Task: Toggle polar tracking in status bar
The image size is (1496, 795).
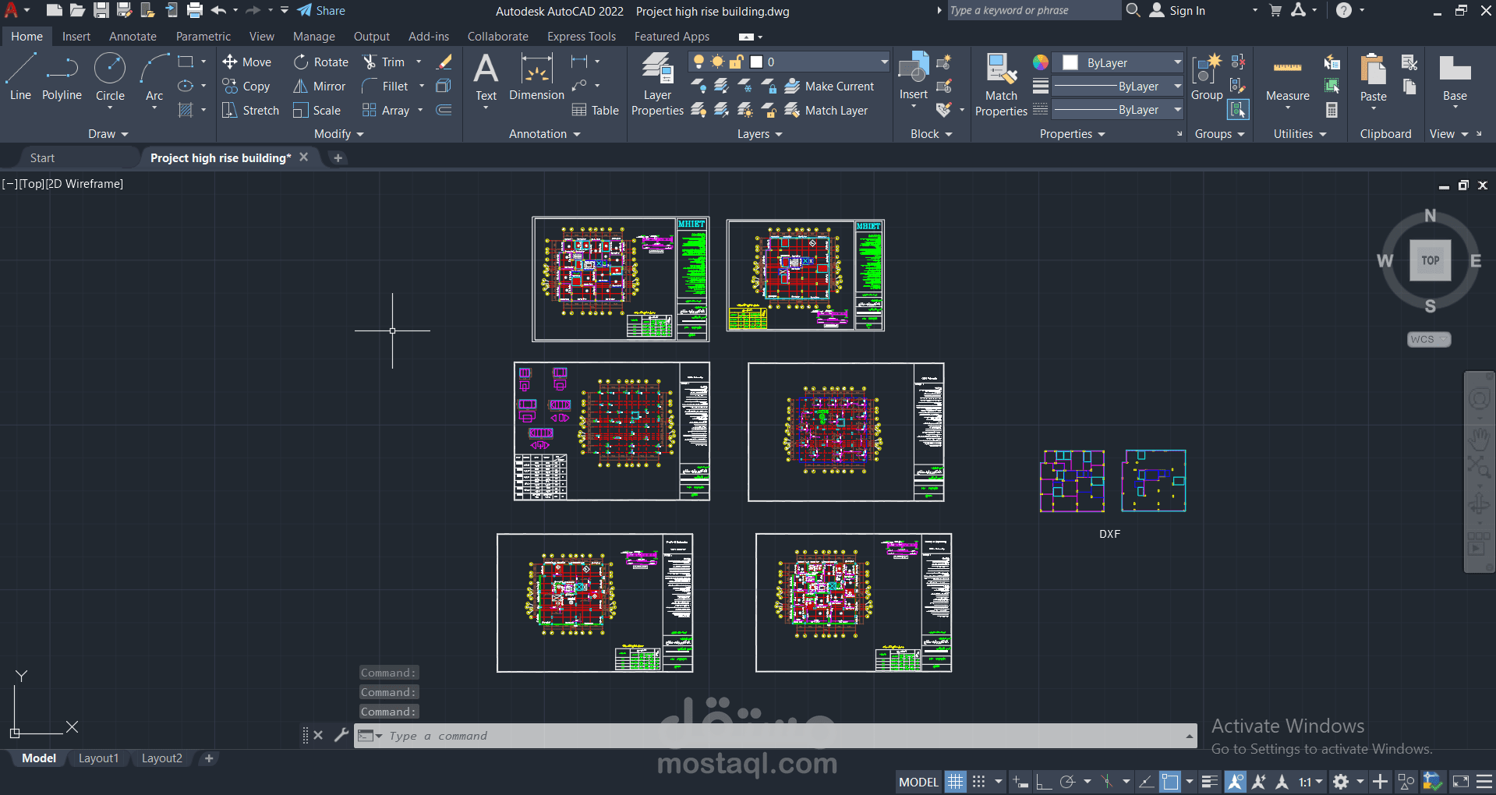Action: pyautogui.click(x=1067, y=781)
